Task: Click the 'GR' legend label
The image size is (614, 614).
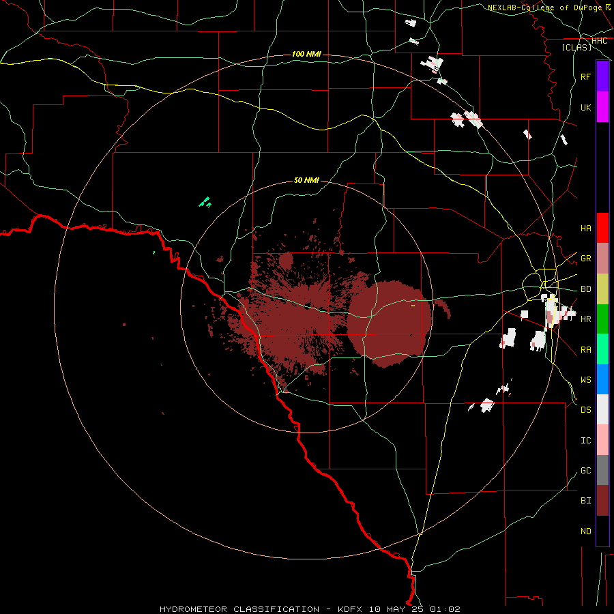Action: tap(586, 259)
